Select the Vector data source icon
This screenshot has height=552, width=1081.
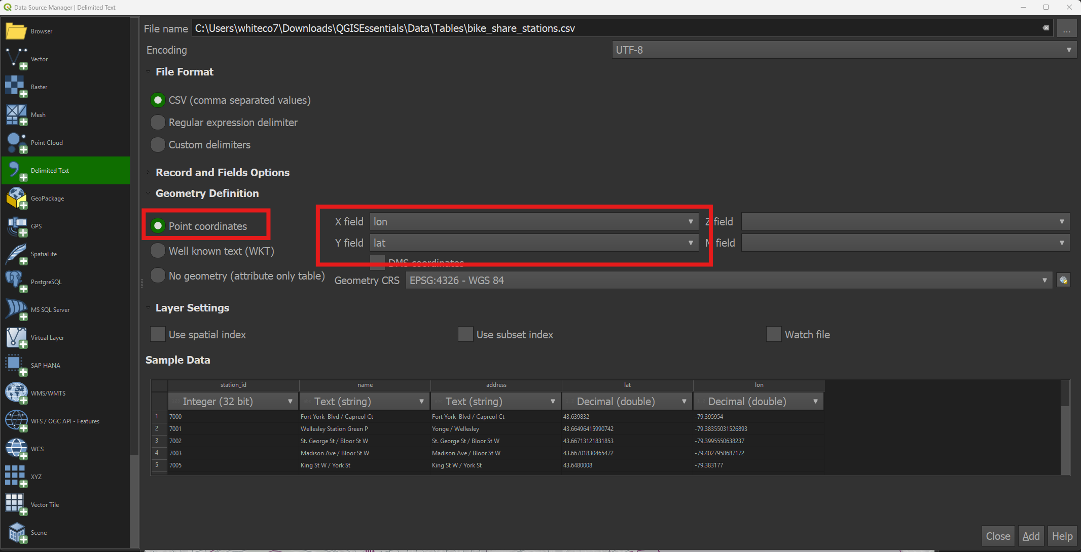pos(16,59)
